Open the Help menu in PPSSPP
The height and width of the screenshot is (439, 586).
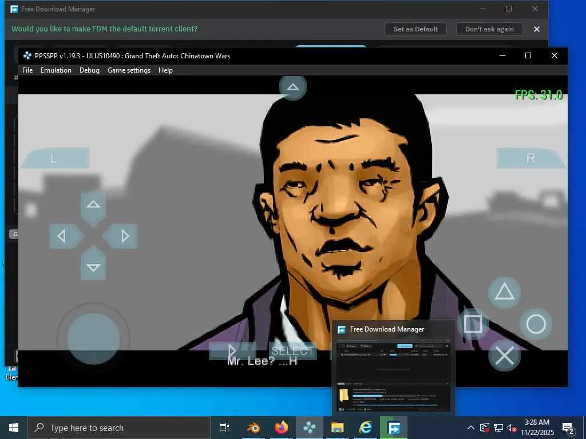pyautogui.click(x=165, y=70)
